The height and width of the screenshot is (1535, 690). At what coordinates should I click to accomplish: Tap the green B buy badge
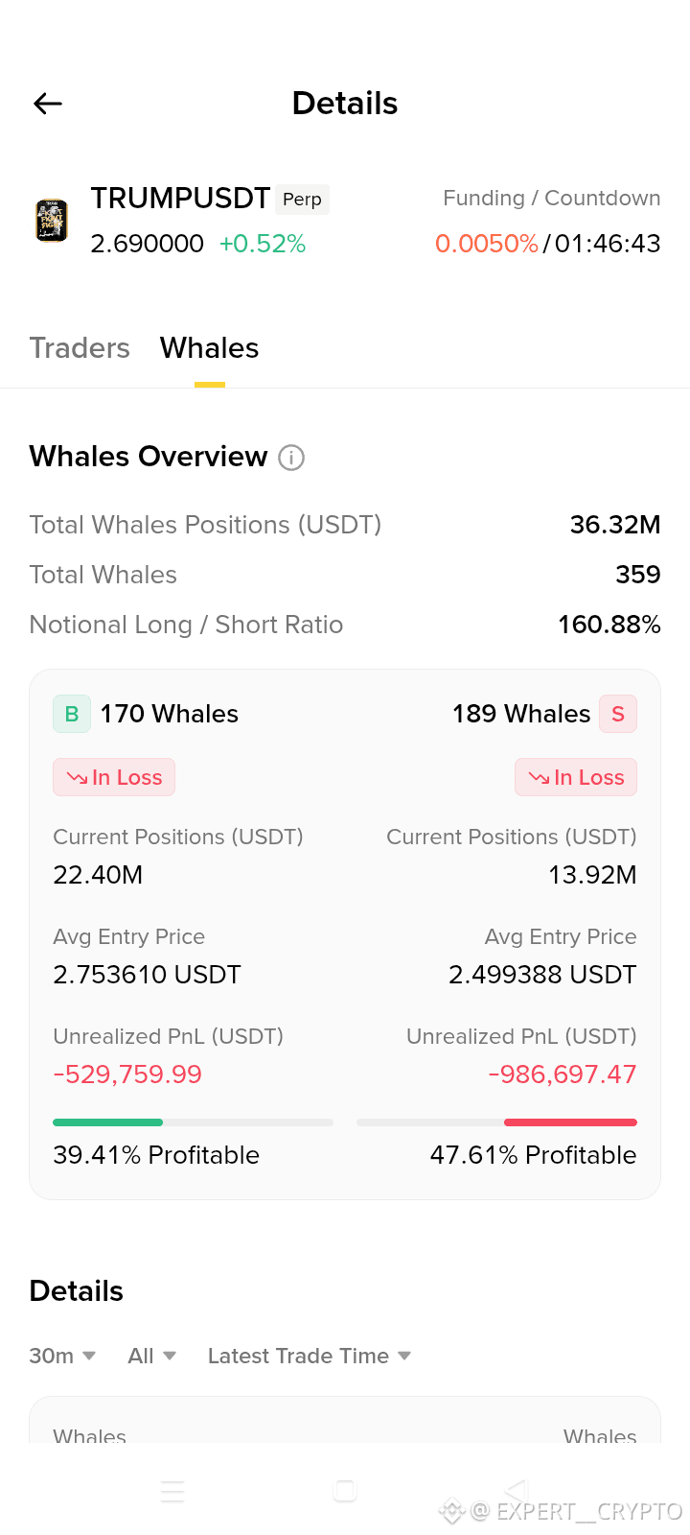72,714
